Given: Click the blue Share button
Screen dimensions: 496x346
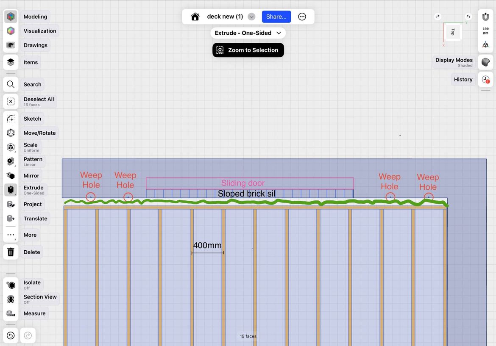Looking at the screenshot, I should (276, 17).
